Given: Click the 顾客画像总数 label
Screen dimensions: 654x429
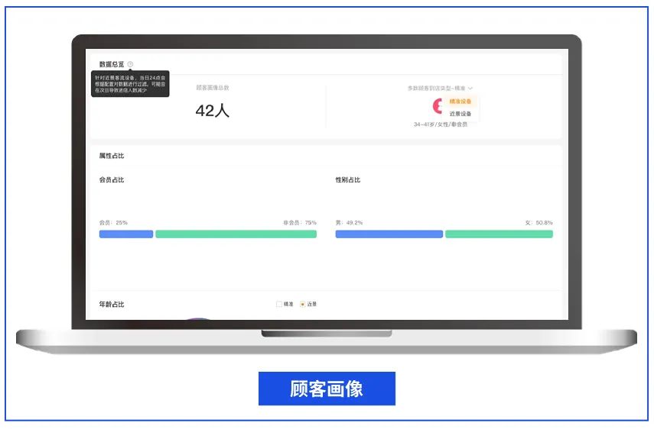Looking at the screenshot, I should 213,88.
